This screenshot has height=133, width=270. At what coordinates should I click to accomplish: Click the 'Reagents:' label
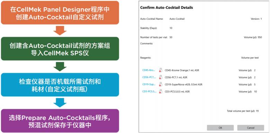[x=145, y=58]
